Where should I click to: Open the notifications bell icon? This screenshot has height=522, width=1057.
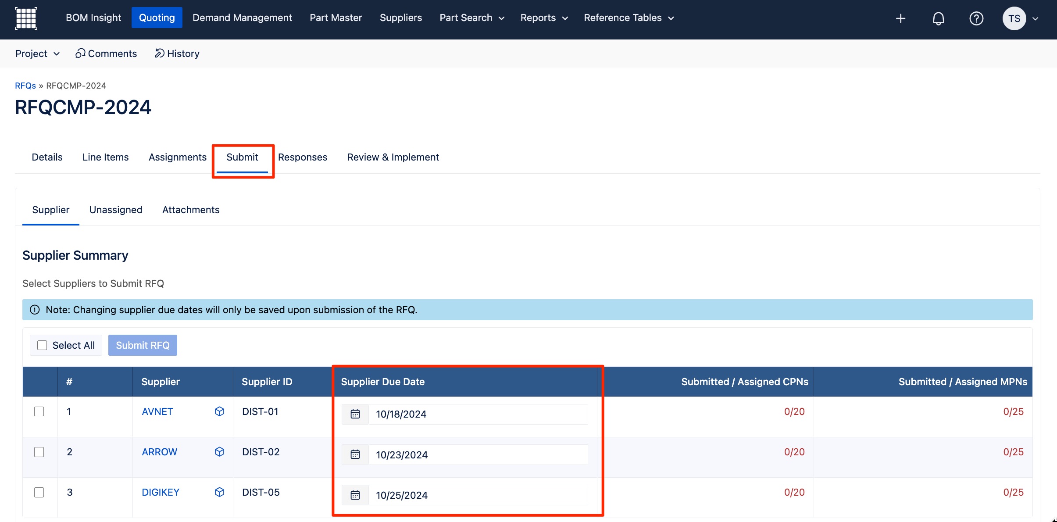pos(938,18)
